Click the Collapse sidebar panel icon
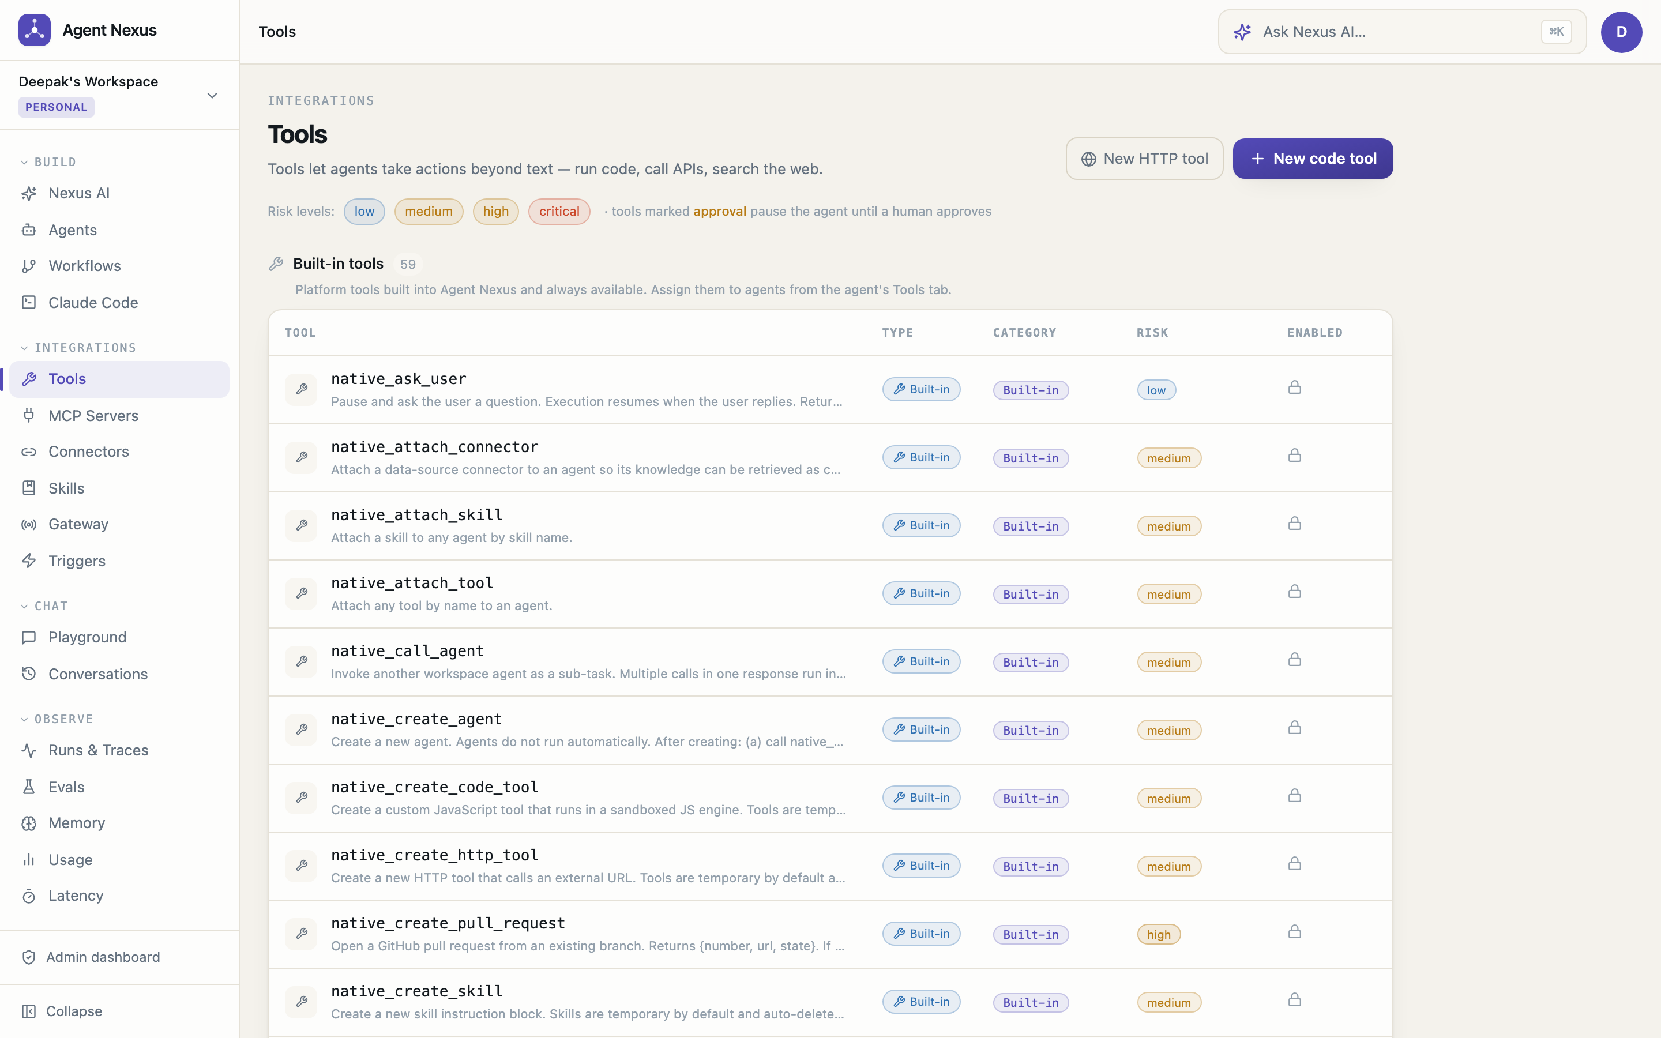Image resolution: width=1661 pixels, height=1038 pixels. tap(29, 1011)
